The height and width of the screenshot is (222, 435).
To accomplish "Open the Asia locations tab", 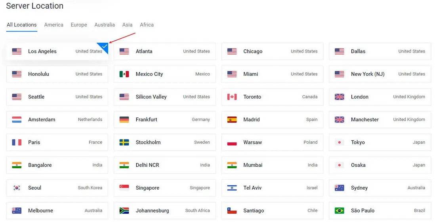I will pyautogui.click(x=127, y=25).
